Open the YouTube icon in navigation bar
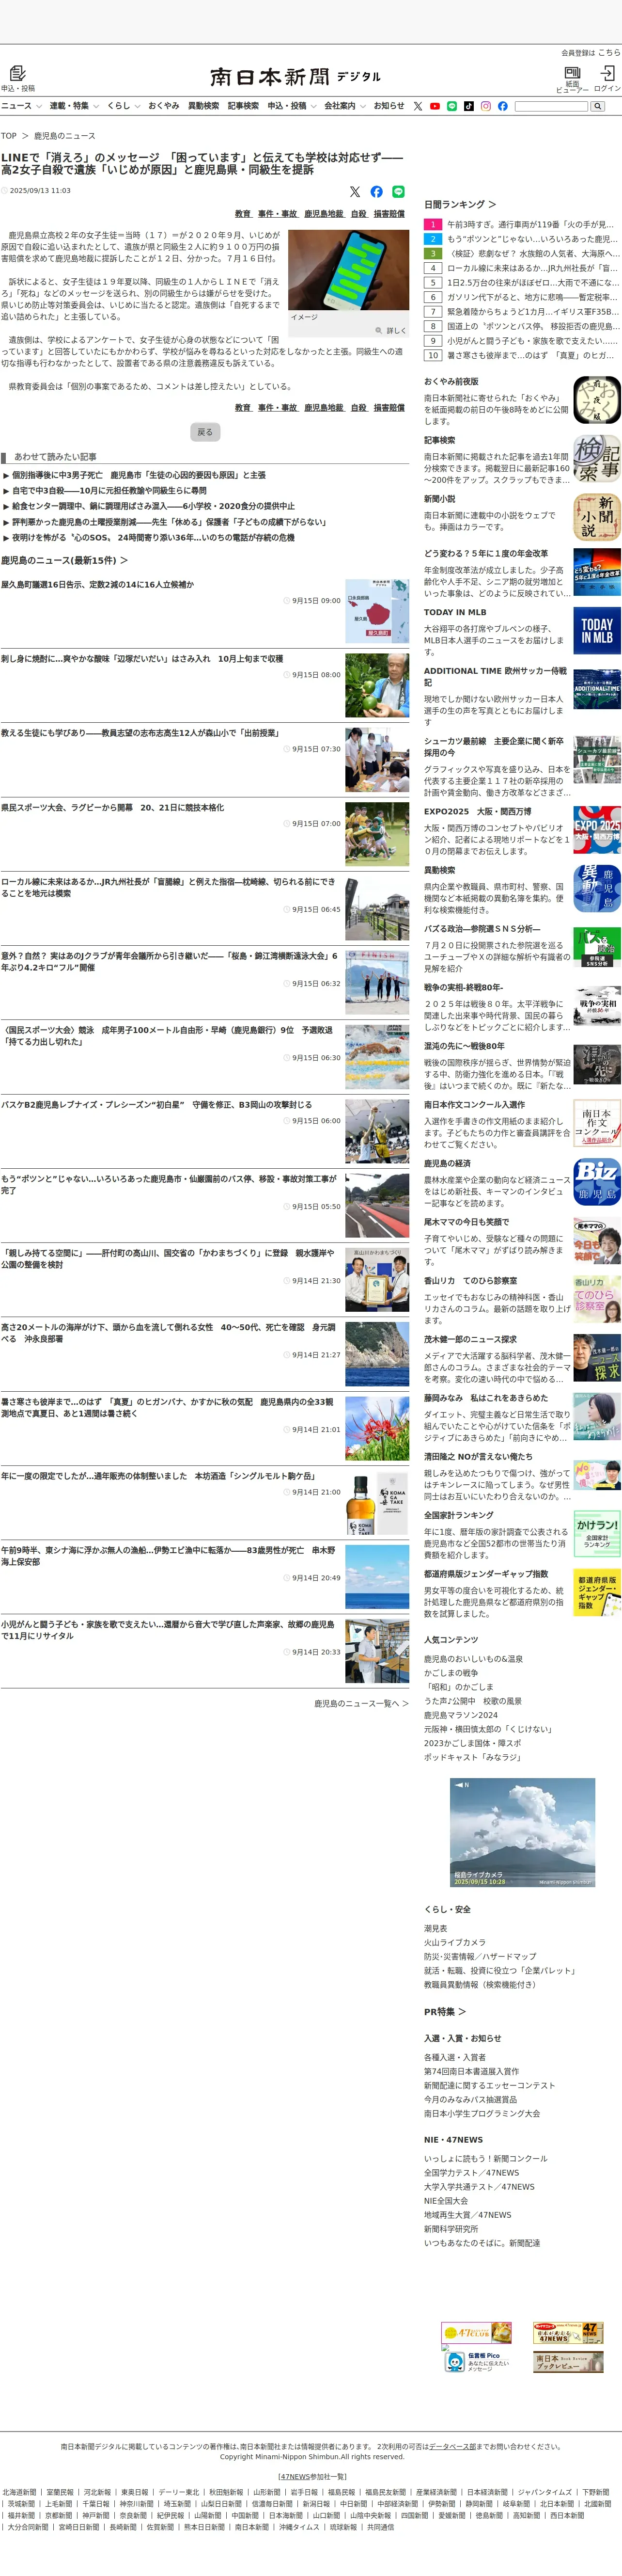 [x=435, y=106]
